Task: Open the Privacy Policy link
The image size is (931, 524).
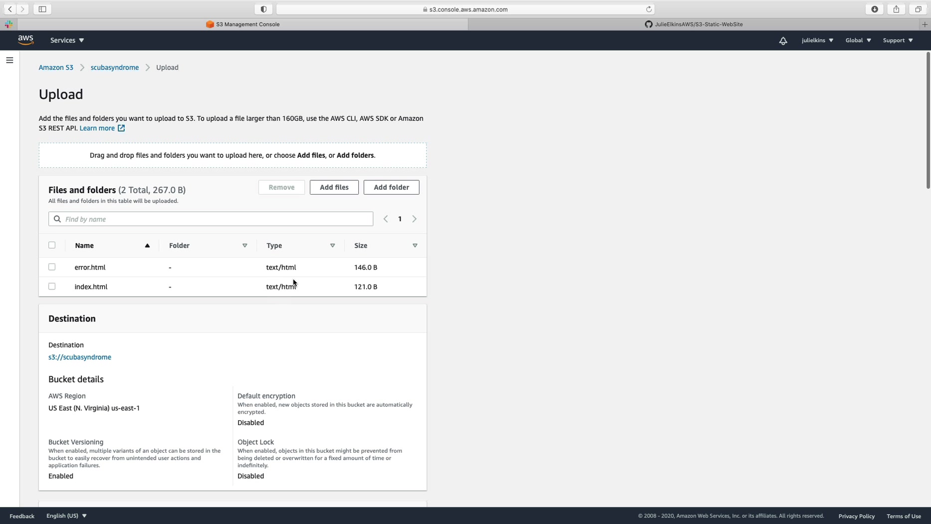Action: pos(857,516)
